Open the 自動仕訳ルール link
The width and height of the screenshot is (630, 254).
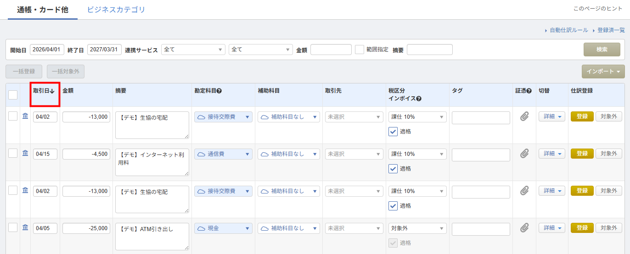pyautogui.click(x=568, y=30)
